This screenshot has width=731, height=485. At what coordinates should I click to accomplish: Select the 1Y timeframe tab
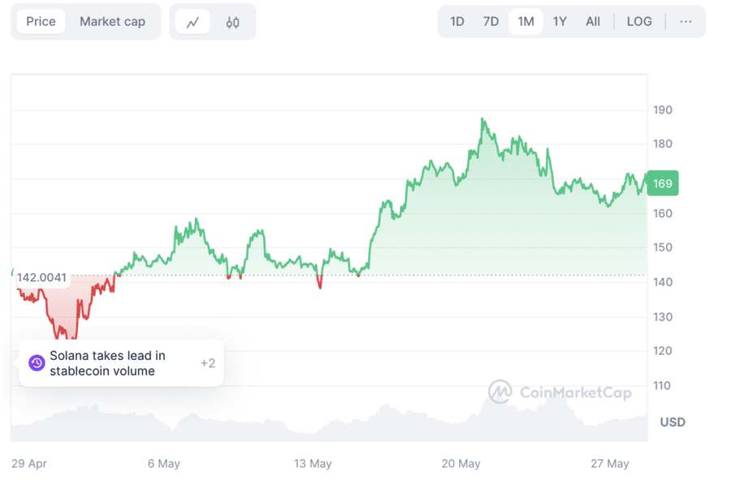(559, 22)
